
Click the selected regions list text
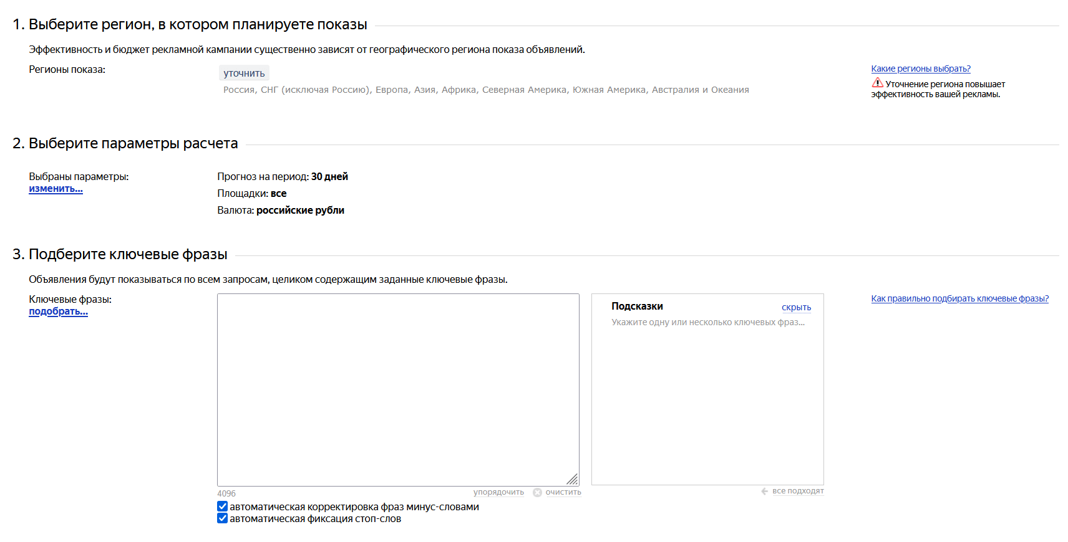(x=486, y=90)
